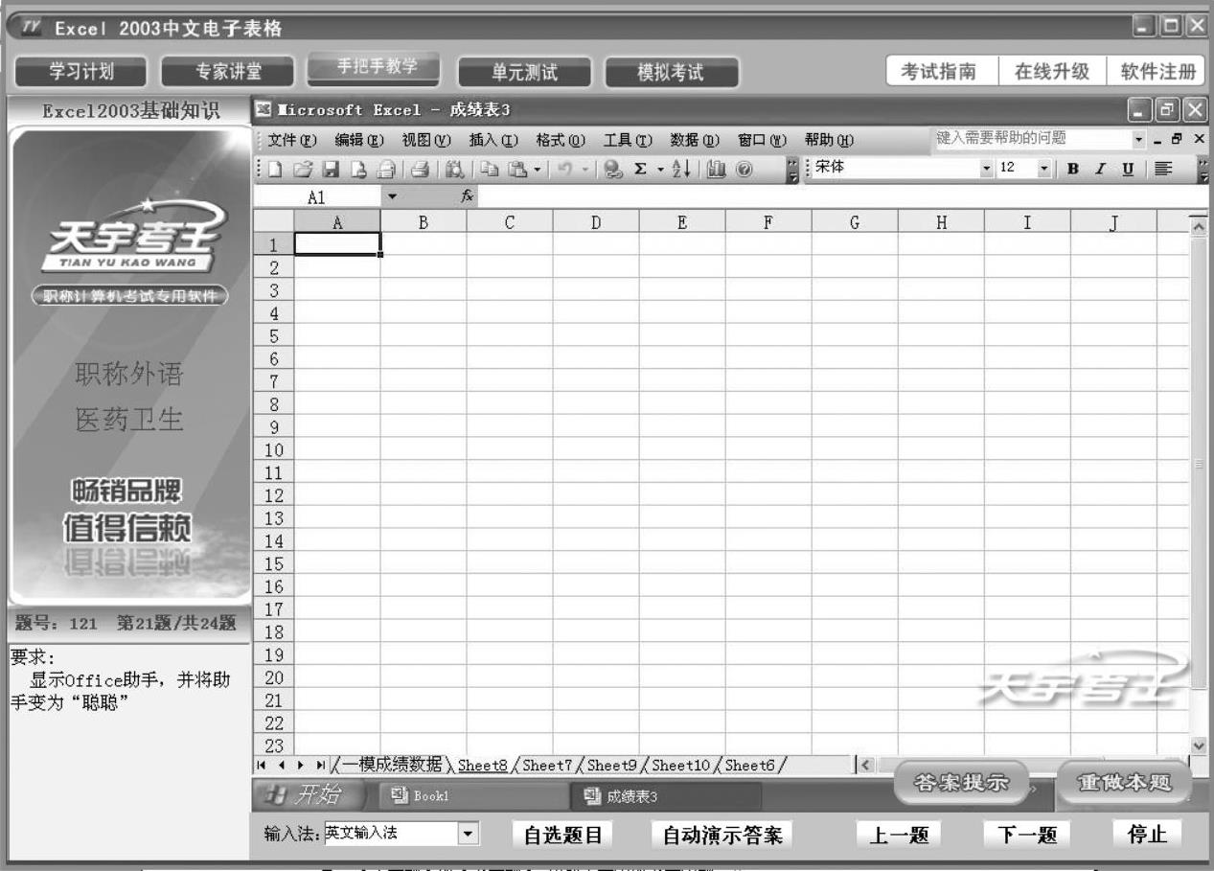Click the 自动演示答案 button
The height and width of the screenshot is (871, 1214).
coord(722,834)
